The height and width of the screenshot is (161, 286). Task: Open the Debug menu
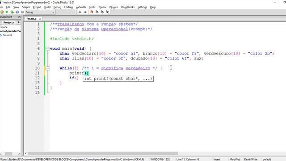pyautogui.click(x=57, y=7)
